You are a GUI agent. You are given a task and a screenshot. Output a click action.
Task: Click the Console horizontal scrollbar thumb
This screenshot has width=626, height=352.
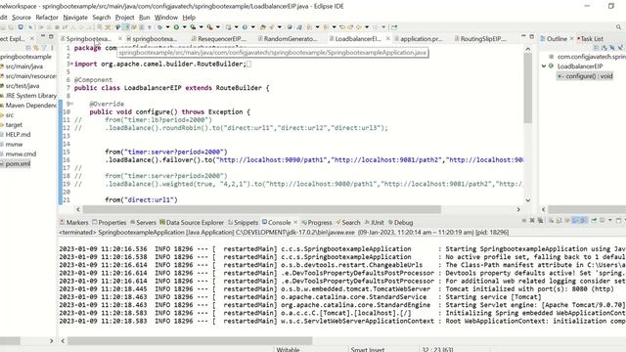coord(190,341)
